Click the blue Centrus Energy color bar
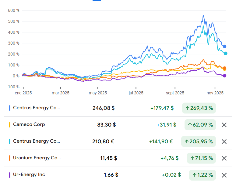Screen dimensions: 236x183 click(x=10, y=108)
